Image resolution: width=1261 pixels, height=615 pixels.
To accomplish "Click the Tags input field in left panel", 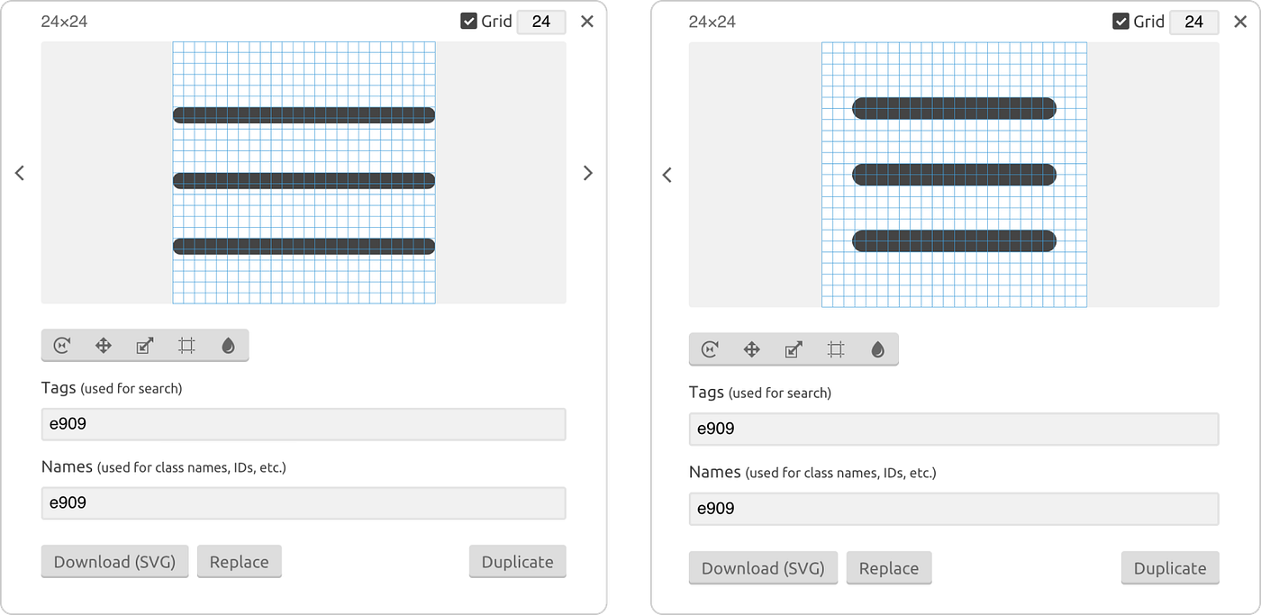I will point(304,424).
